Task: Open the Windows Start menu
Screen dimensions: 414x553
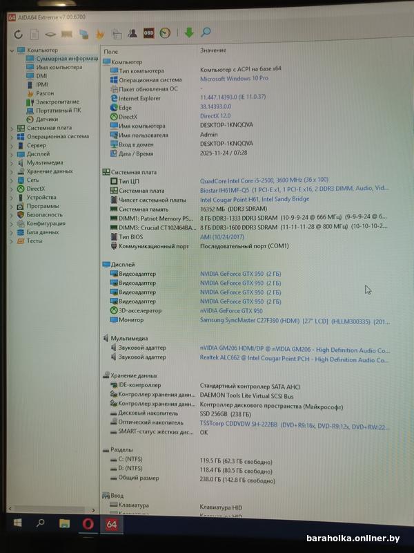Action: pos(17,523)
